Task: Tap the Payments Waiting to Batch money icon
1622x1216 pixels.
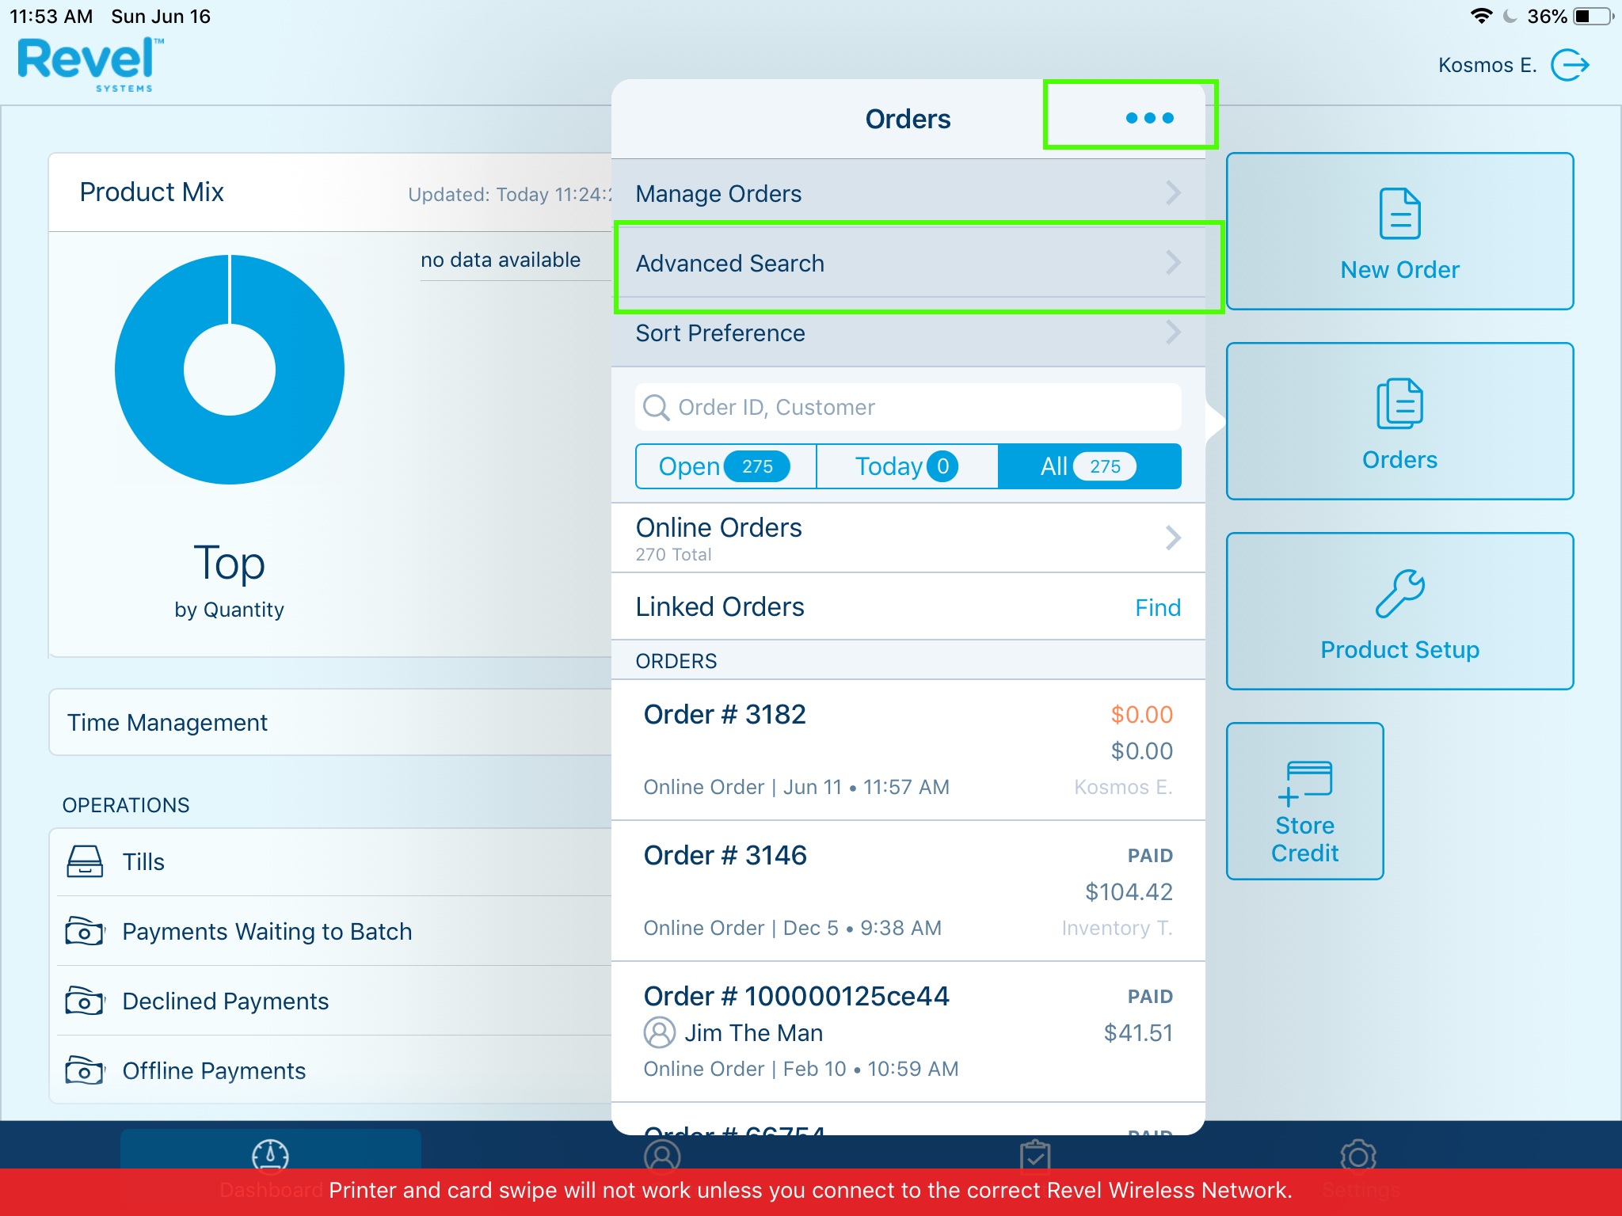Action: pos(85,931)
